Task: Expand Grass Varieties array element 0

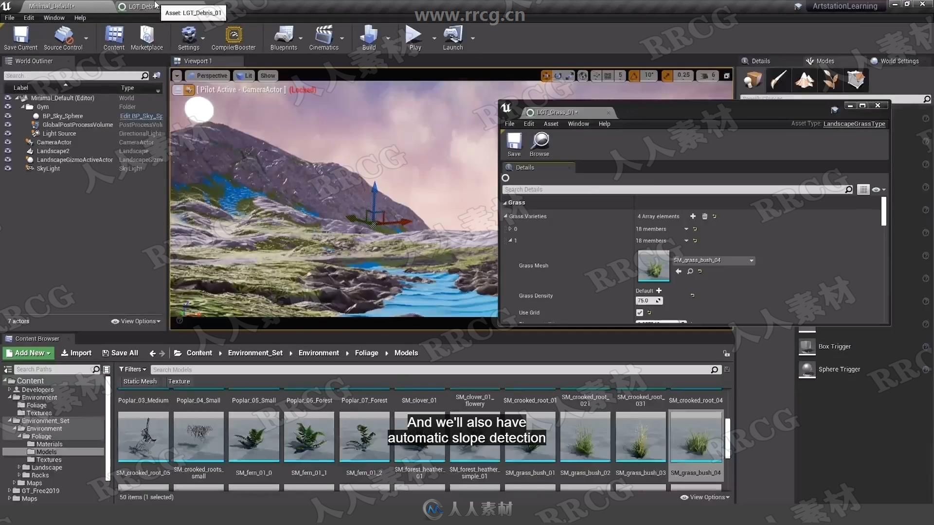Action: coord(510,228)
